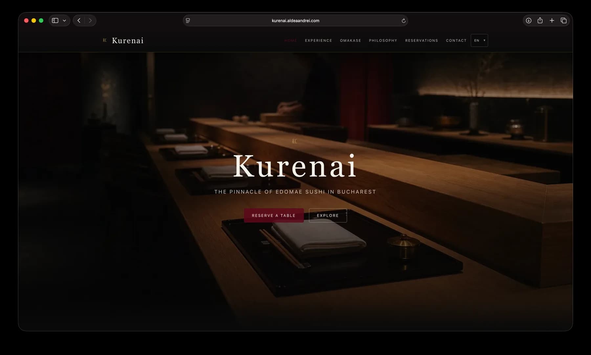591x355 pixels.
Task: Open the Philosophy nav item
Action: click(383, 40)
